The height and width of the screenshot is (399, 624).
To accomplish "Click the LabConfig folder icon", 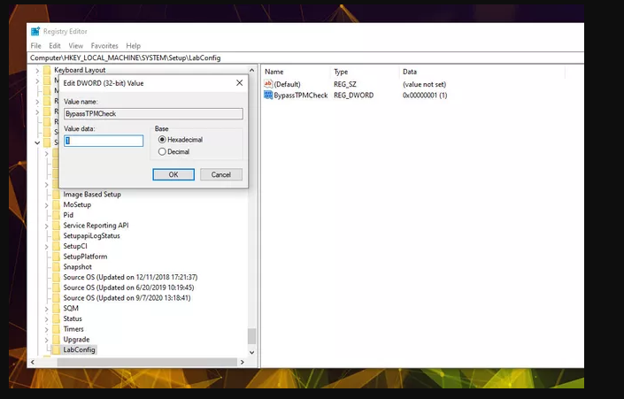I will [x=57, y=349].
